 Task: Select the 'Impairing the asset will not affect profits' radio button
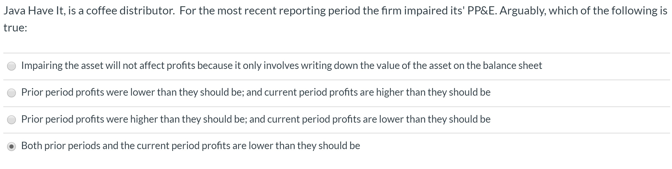click(11, 66)
